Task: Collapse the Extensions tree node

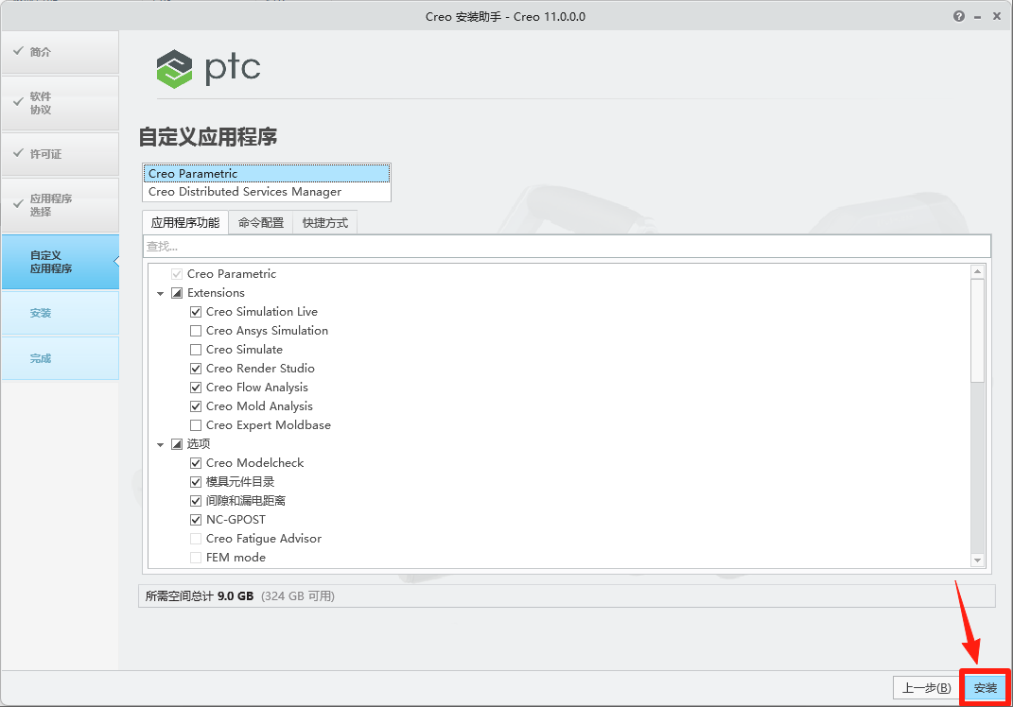Action: [160, 292]
